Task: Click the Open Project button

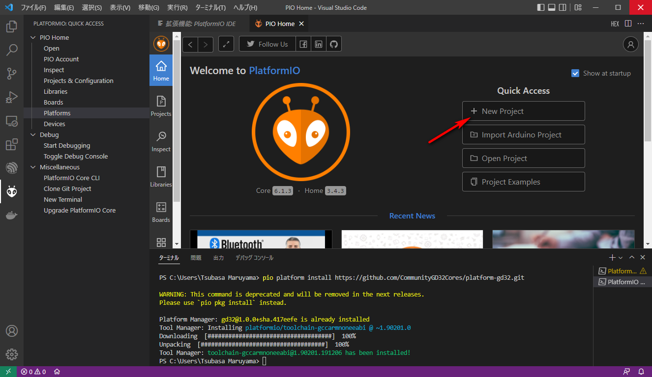Action: 523,158
